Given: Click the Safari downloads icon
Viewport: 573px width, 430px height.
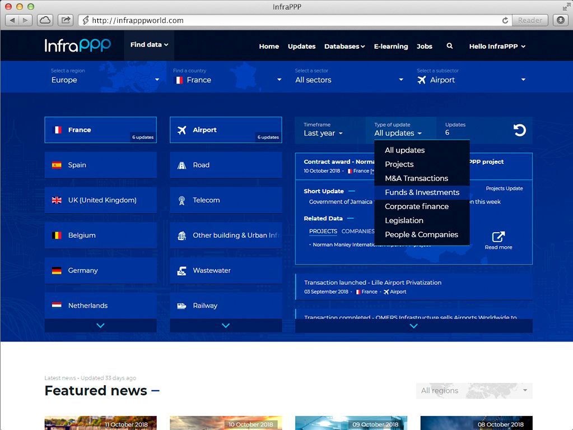Looking at the screenshot, I should click(560, 20).
